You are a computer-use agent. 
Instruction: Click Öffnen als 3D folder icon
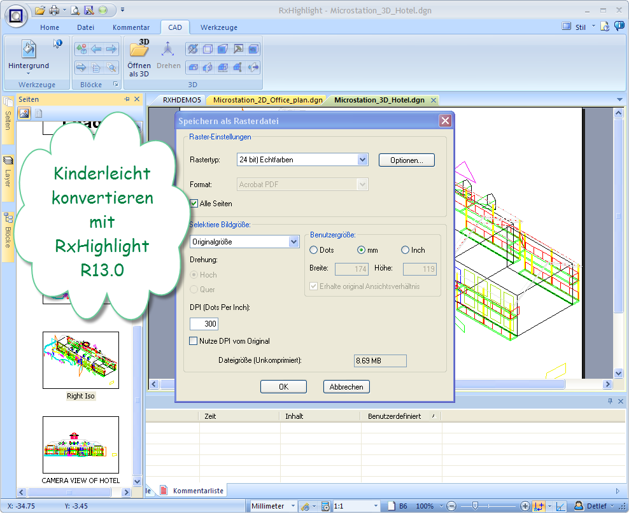pos(139,49)
